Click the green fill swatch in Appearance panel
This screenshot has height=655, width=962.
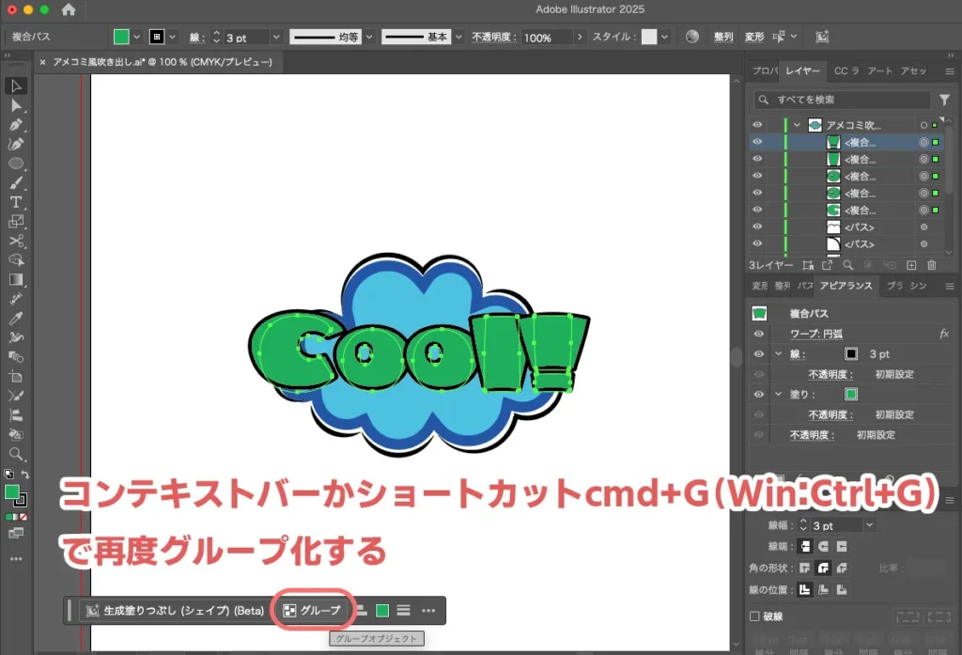click(851, 394)
